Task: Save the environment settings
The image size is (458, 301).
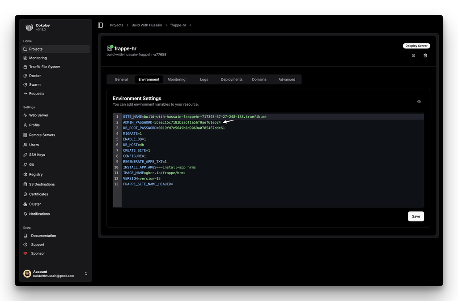Action: 416,216
